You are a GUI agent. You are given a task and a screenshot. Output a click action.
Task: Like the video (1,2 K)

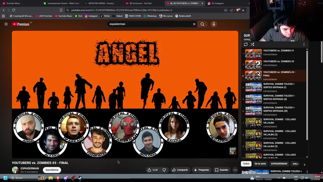pyautogui.click(x=153, y=170)
